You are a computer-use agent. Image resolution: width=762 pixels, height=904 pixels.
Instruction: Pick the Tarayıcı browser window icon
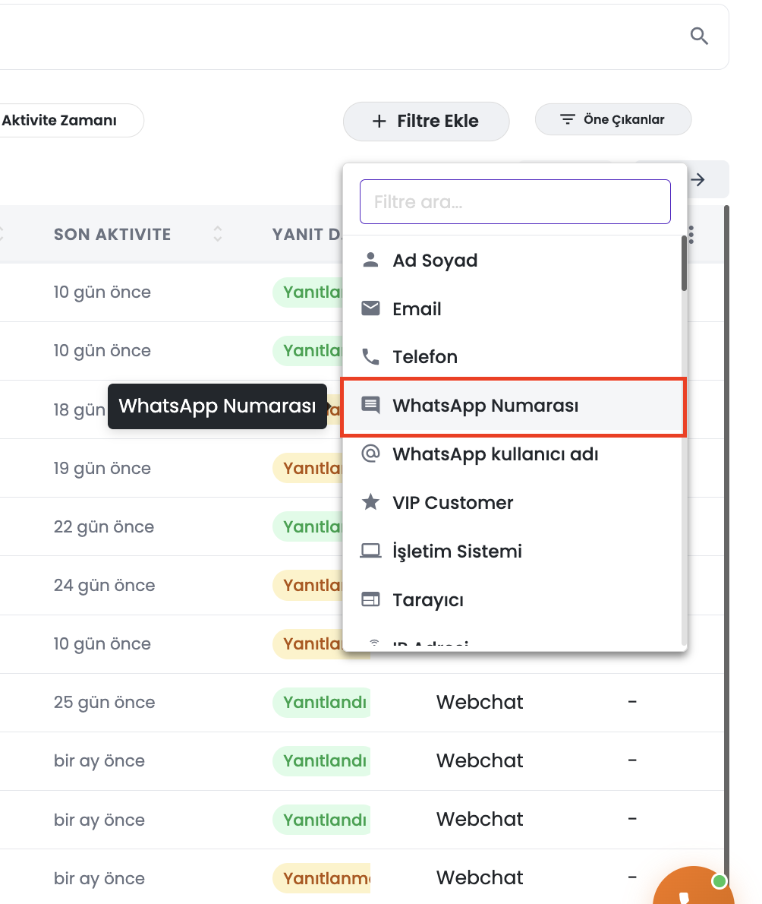click(370, 599)
